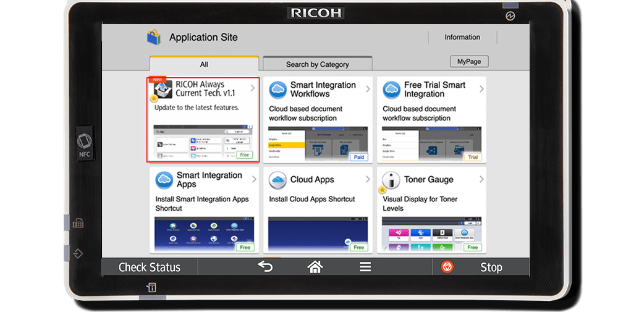618x312 pixels.
Task: Open the Free Trial Smart Integration preview thumbnail
Action: (431, 144)
